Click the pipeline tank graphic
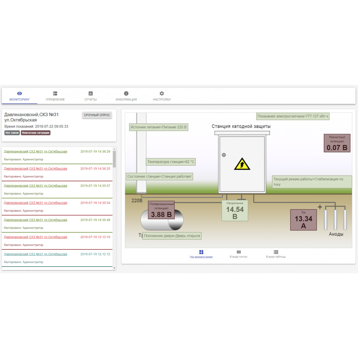 coord(162,220)
